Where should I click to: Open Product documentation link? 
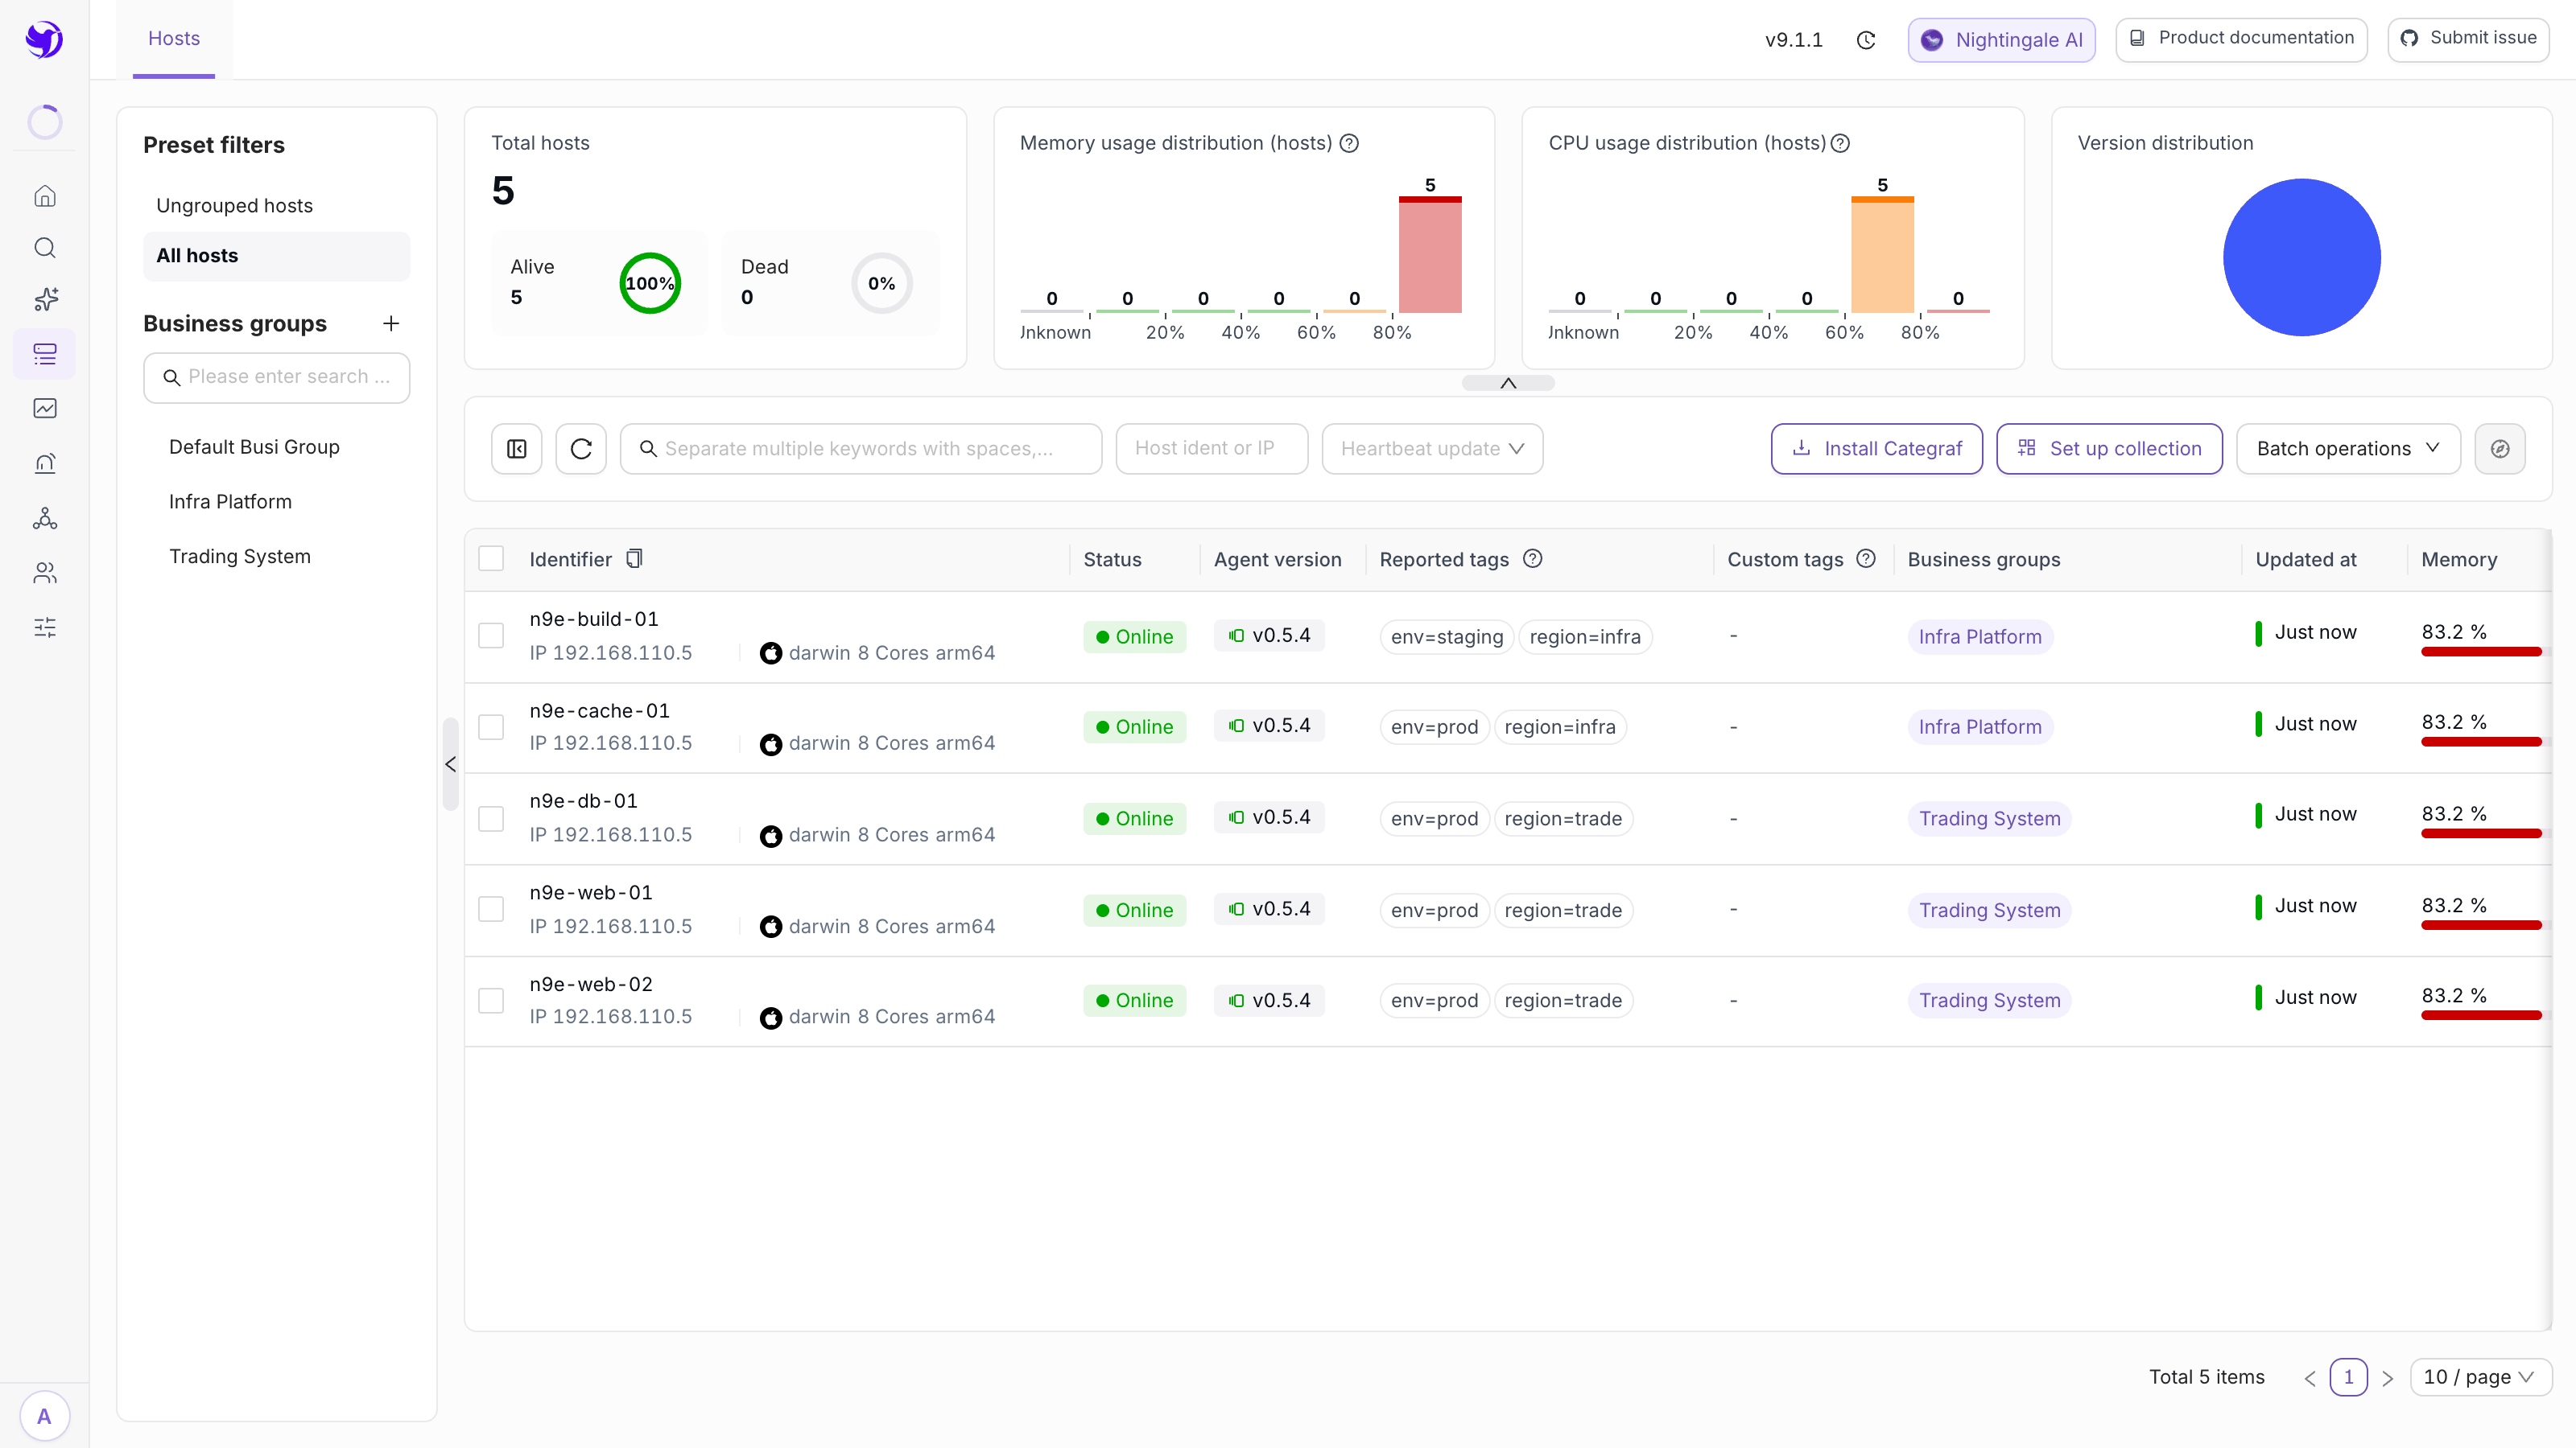(x=2241, y=39)
